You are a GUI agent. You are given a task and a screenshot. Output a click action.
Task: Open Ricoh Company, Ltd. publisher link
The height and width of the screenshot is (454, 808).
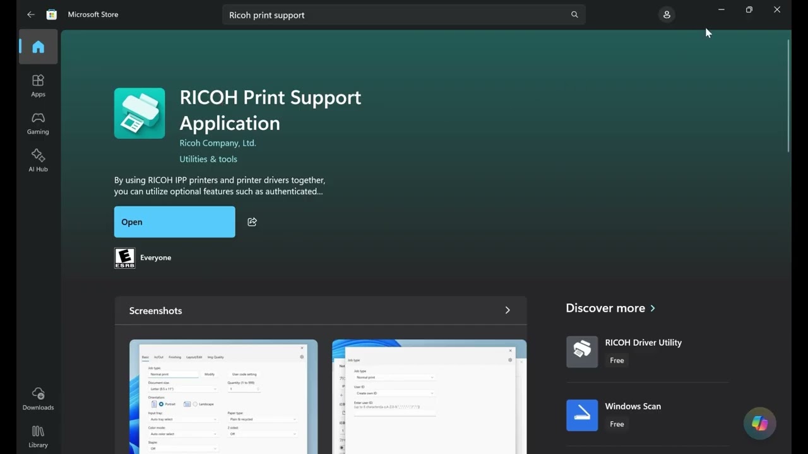(218, 143)
